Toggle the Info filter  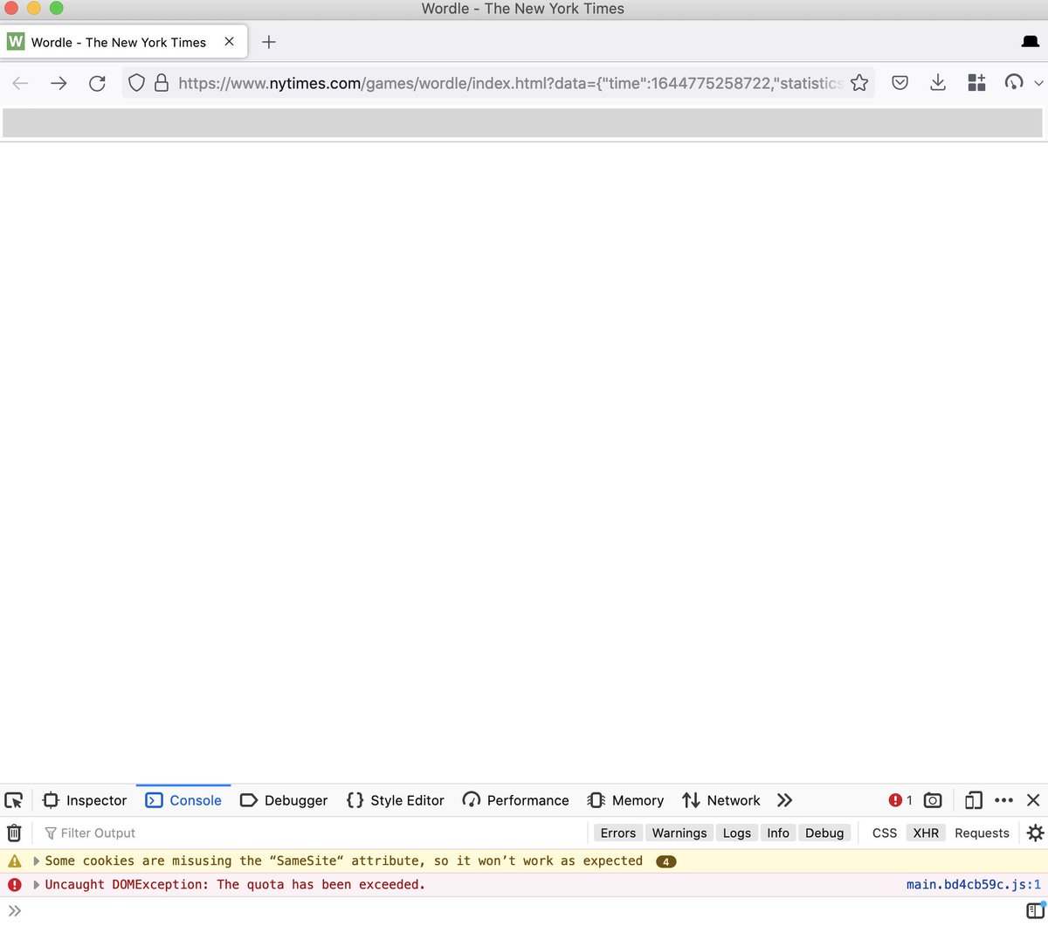[778, 833]
